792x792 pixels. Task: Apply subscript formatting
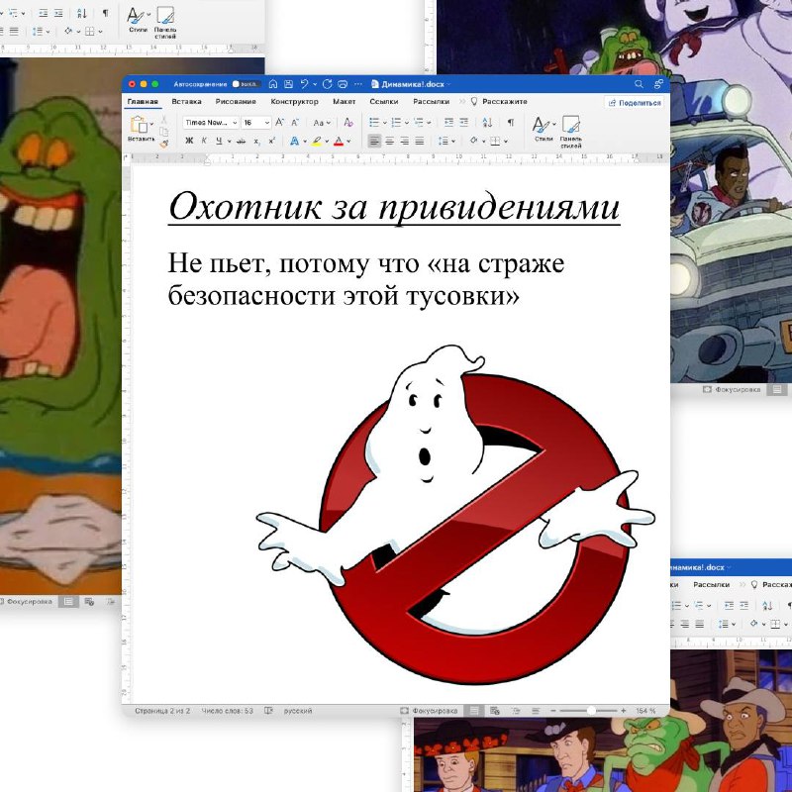click(x=257, y=141)
